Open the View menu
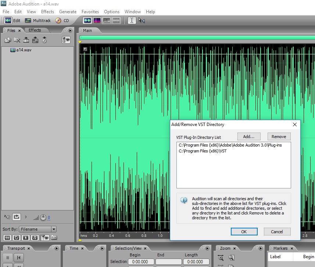The height and width of the screenshot is (267, 315). tap(32, 12)
